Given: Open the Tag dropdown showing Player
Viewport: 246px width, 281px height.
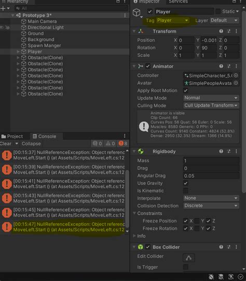Looking at the screenshot, I should click(172, 20).
